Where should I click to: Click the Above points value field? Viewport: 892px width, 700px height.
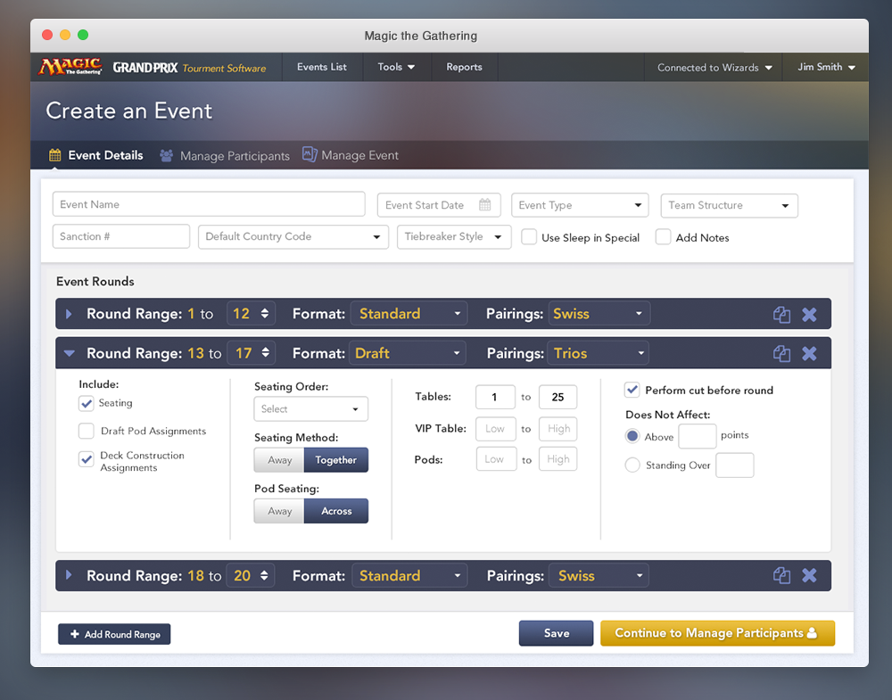coord(697,436)
